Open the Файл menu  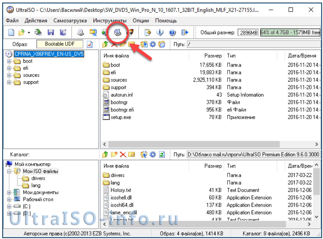tap(12, 20)
